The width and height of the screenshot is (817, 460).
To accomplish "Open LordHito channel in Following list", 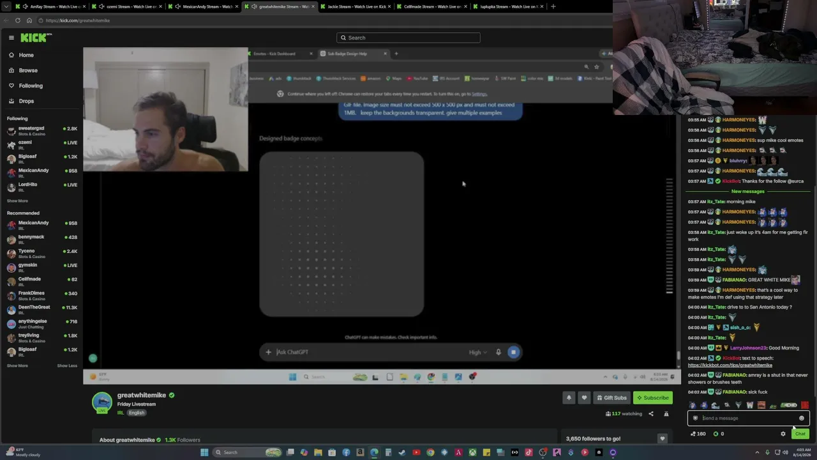I will tap(41, 187).
